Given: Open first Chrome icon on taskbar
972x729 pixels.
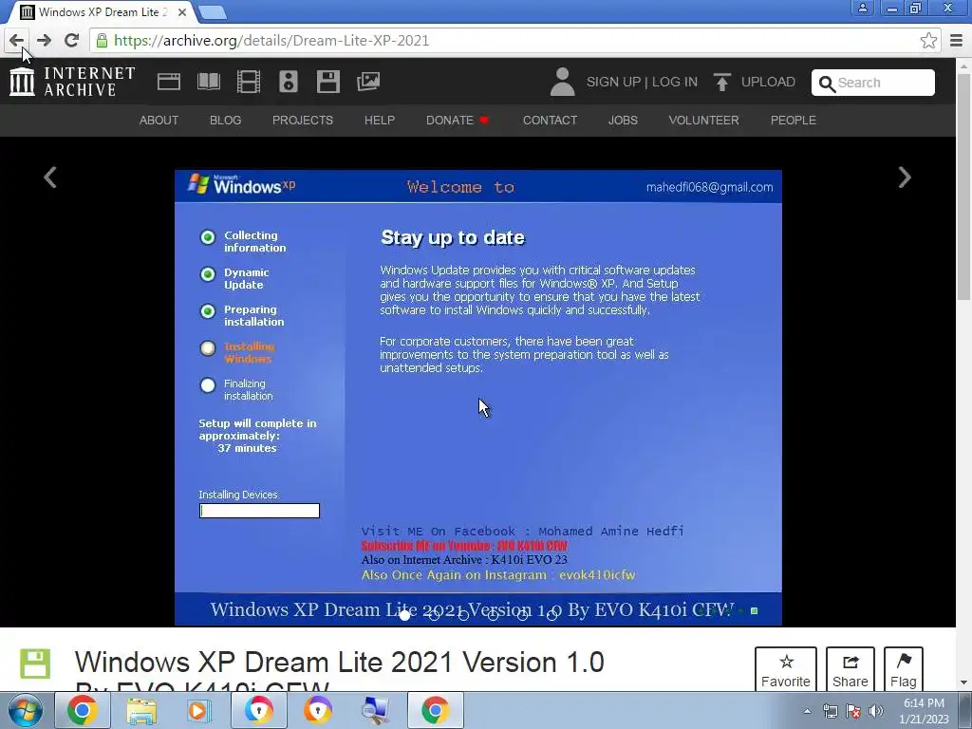Looking at the screenshot, I should point(83,710).
